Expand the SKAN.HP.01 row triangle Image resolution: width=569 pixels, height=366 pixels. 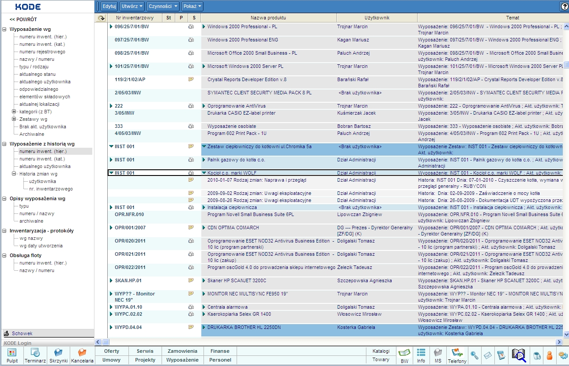click(x=111, y=280)
